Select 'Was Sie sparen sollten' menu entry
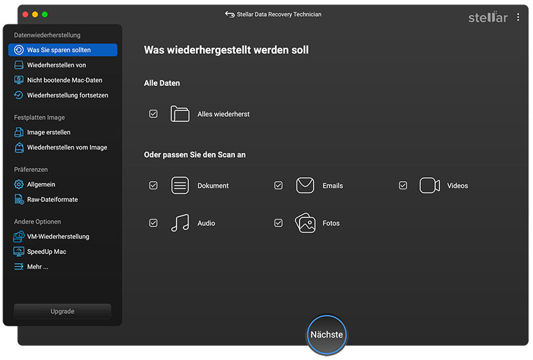The width and height of the screenshot is (533, 360). 63,50
